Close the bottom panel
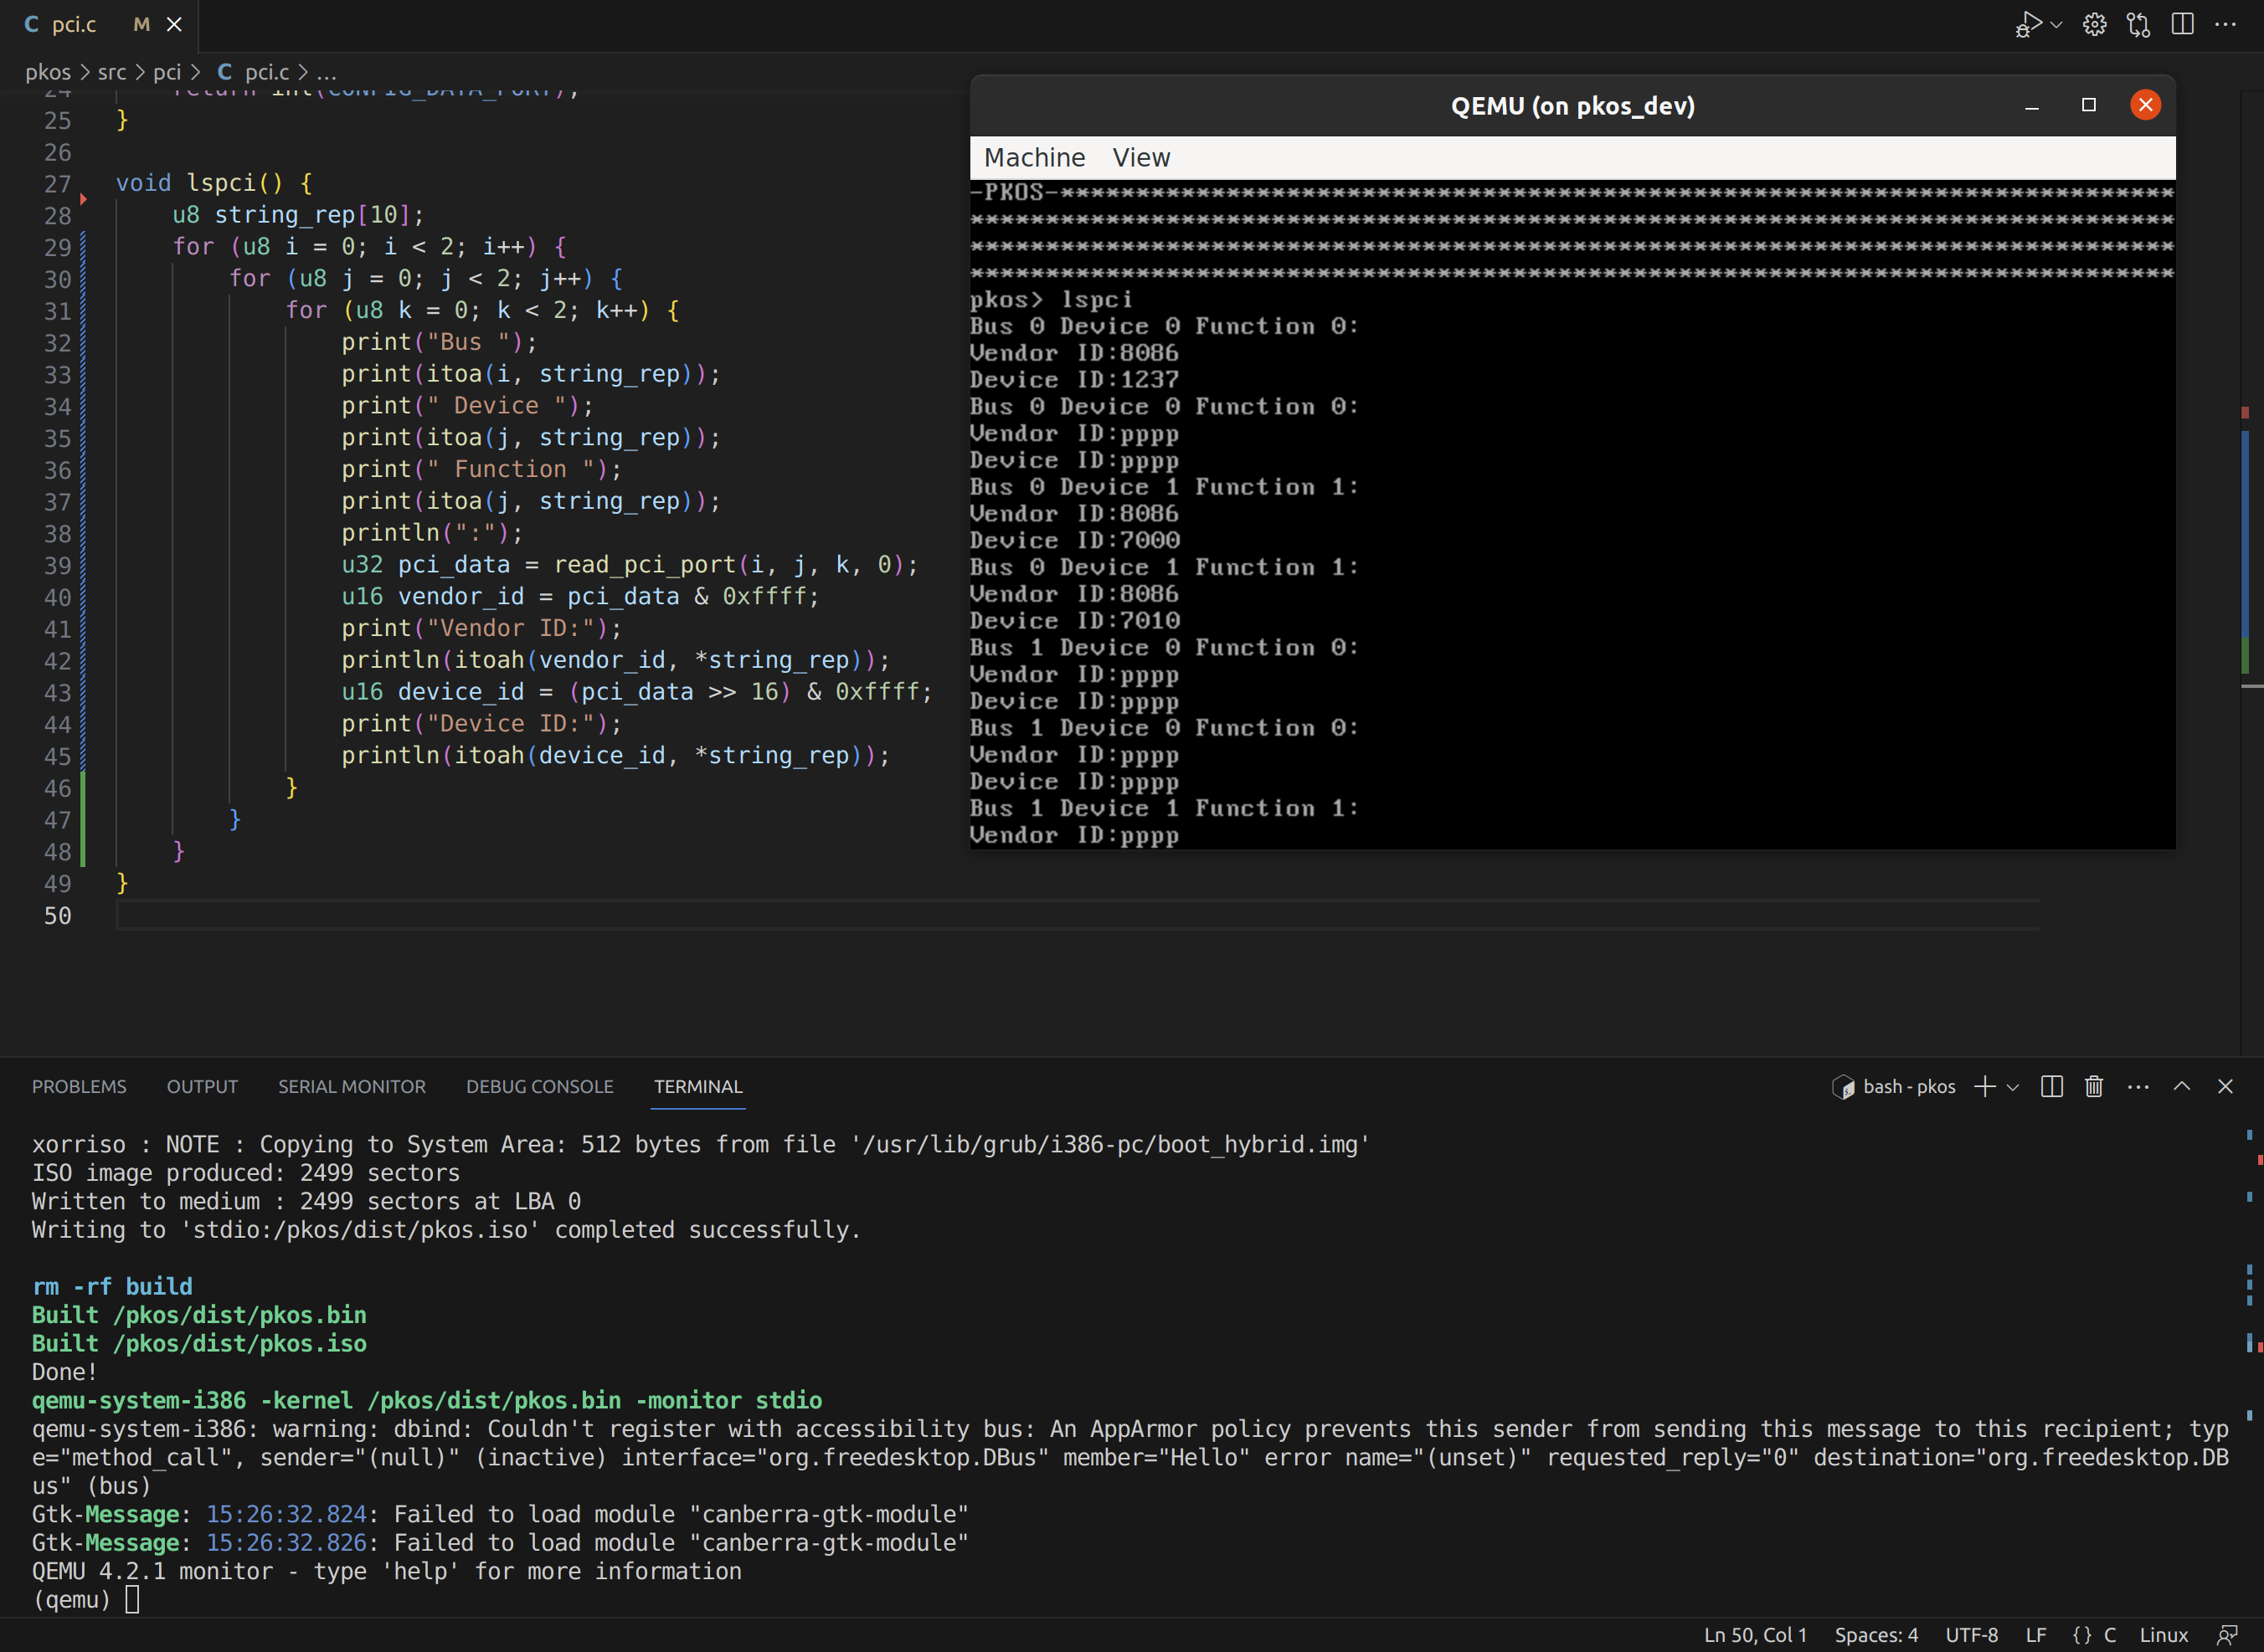 click(x=2225, y=1086)
